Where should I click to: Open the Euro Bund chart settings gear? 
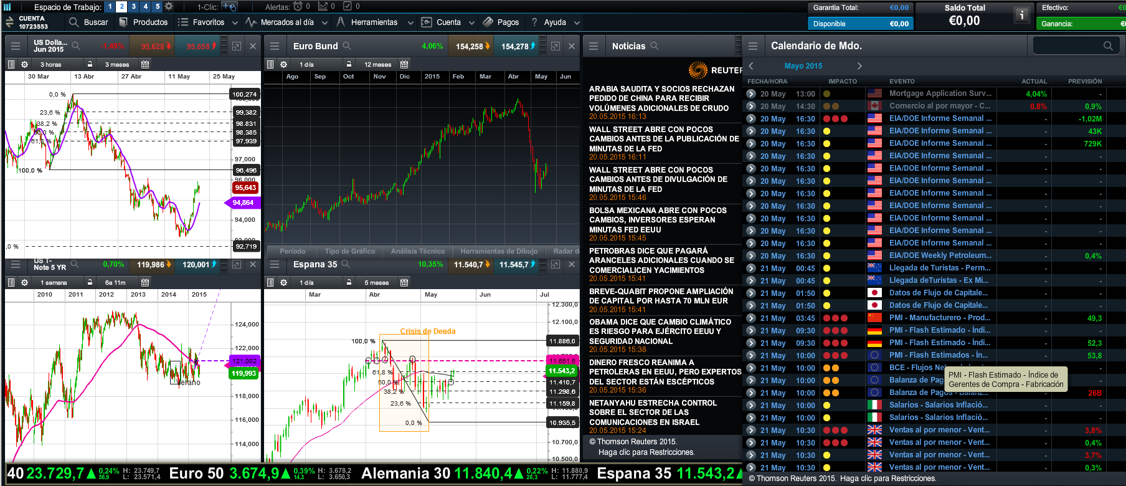click(x=283, y=65)
